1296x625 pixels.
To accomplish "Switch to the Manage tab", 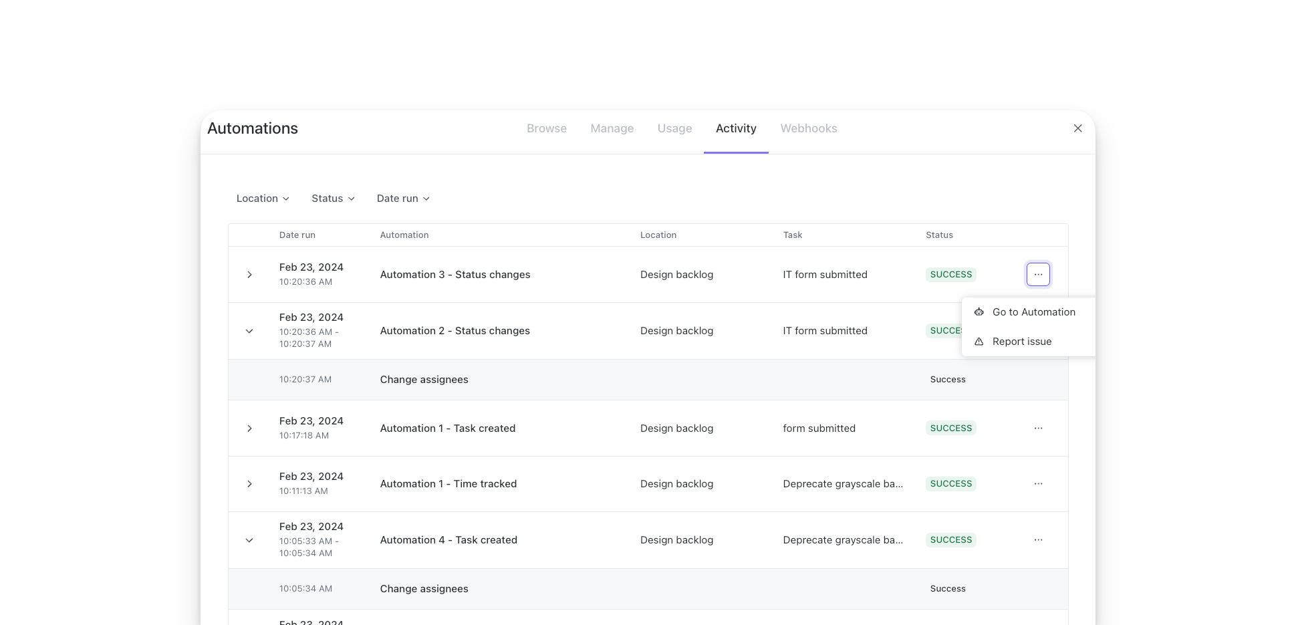I will 611,128.
